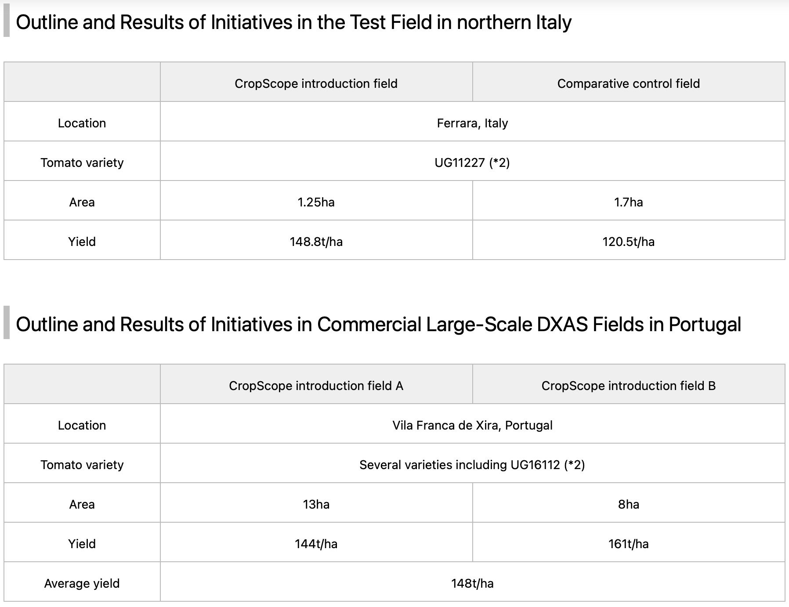
Task: Select the 1.7ha area cell
Action: point(629,201)
